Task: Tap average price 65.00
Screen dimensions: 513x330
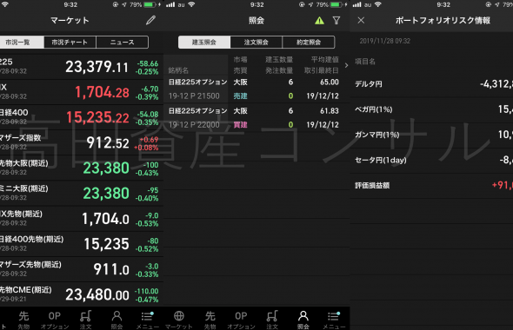Action: (x=330, y=82)
